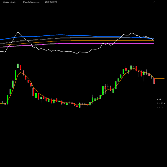
Task: Click the "MunafaSutra.com" text
Action: (31, 2)
